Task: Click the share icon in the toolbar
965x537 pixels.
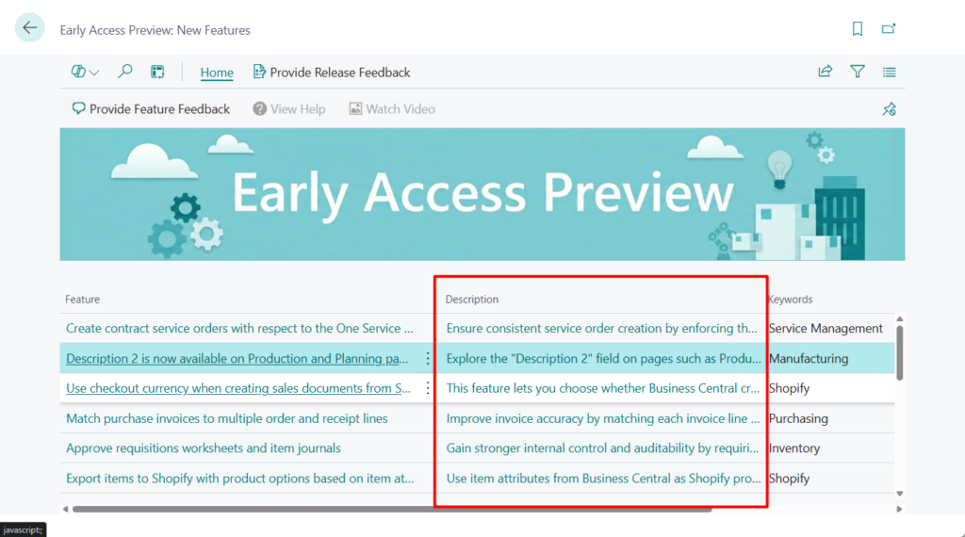Action: click(x=825, y=72)
